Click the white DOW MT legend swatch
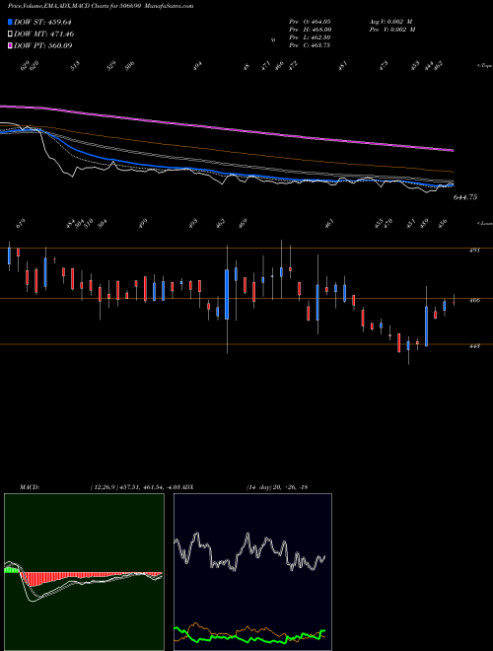This screenshot has height=651, width=493. (11, 34)
